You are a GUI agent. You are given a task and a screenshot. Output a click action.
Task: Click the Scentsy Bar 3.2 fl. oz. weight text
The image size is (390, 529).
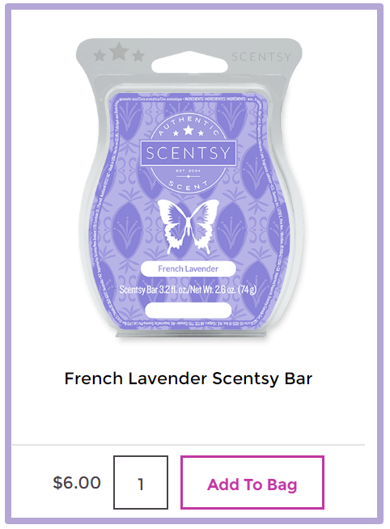189,290
